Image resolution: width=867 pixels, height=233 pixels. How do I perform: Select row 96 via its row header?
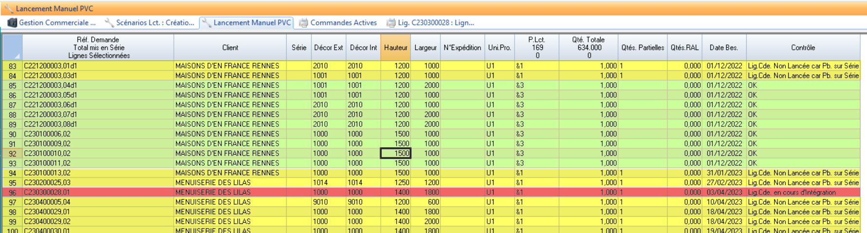[x=13, y=193]
